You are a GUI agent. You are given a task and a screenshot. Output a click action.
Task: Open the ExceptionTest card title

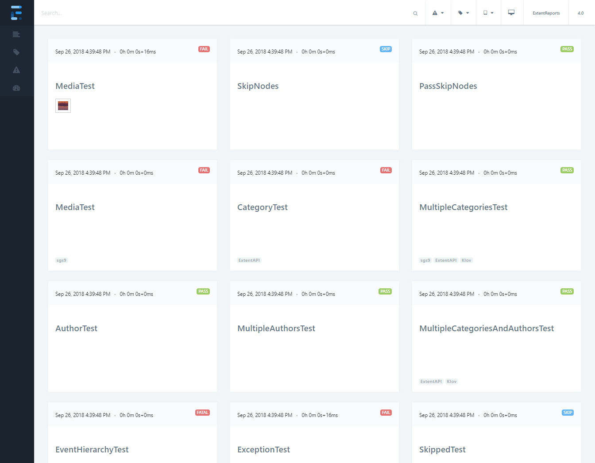pos(263,450)
